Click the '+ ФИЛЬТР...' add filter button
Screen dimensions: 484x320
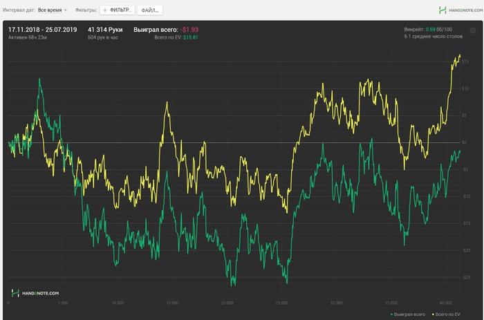click(x=118, y=10)
